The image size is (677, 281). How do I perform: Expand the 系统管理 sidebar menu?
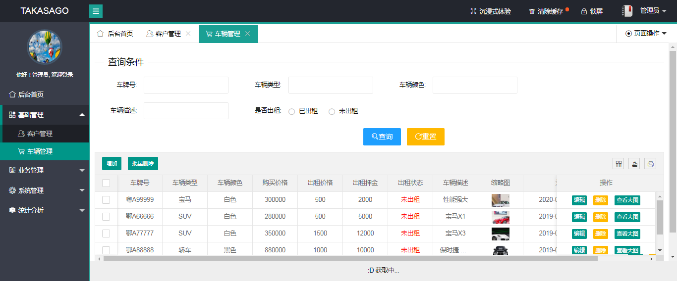[45, 190]
